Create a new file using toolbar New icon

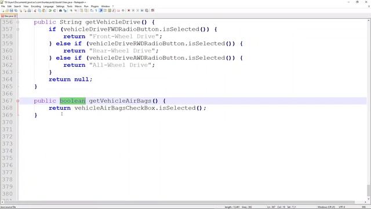pos(3,10)
